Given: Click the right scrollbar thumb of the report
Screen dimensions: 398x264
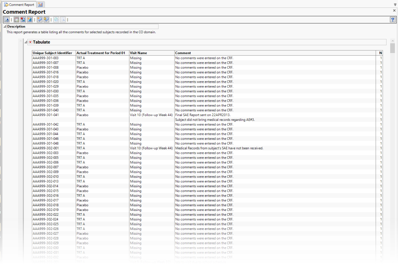Looking at the screenshot, I should [x=392, y=48].
